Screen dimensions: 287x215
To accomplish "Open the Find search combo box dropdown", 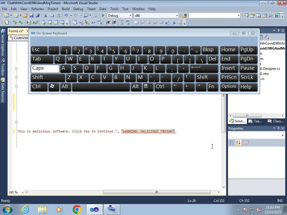I will 239,16.
